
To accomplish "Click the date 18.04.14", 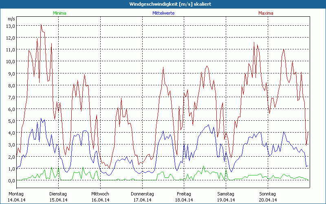I will pos(184,200).
